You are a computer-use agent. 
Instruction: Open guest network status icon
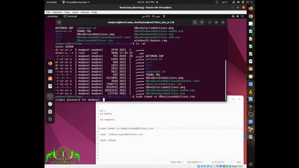click(233, 16)
